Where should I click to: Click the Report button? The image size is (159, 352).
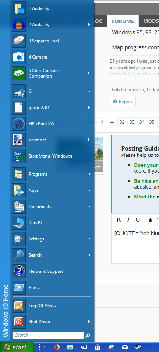123,102
